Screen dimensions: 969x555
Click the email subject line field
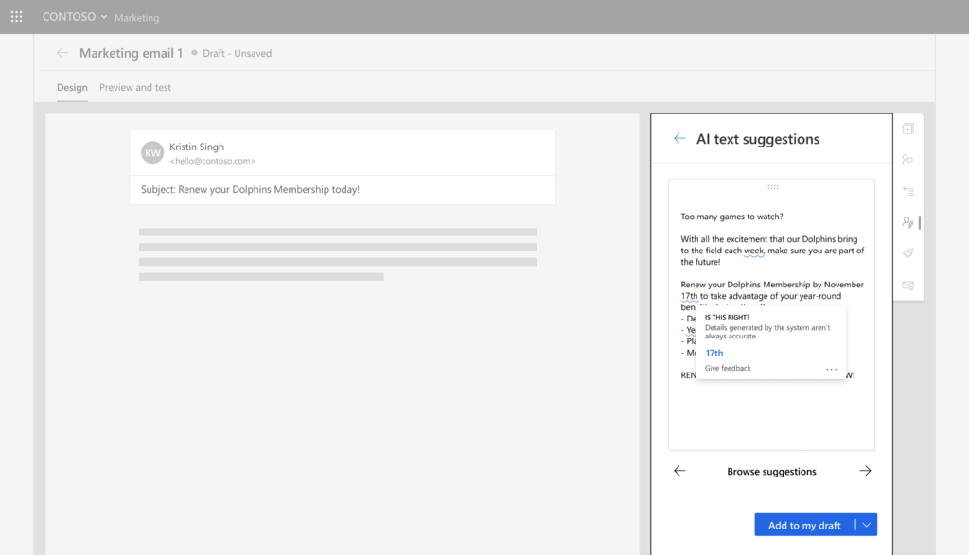point(343,189)
